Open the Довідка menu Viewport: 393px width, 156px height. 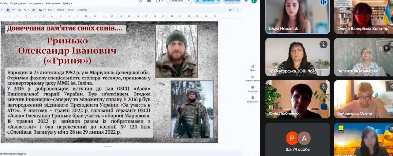click(67, 3)
